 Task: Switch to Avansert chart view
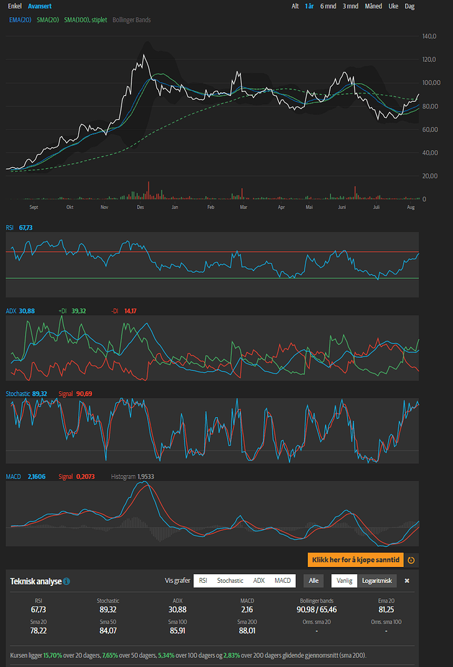(39, 6)
